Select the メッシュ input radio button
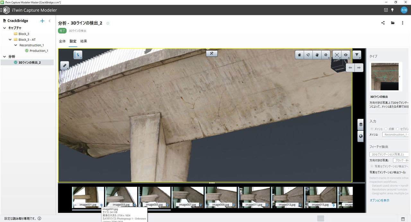Image resolution: width=411 pixels, height=222 pixels. (372, 128)
